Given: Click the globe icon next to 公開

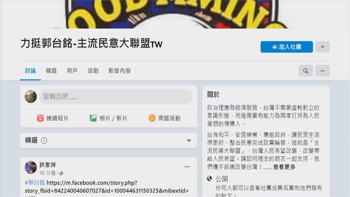Looking at the screenshot, I should (210, 179).
